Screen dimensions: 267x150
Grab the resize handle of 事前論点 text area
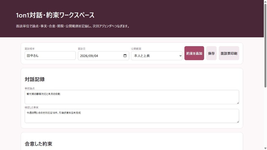(x=238, y=103)
